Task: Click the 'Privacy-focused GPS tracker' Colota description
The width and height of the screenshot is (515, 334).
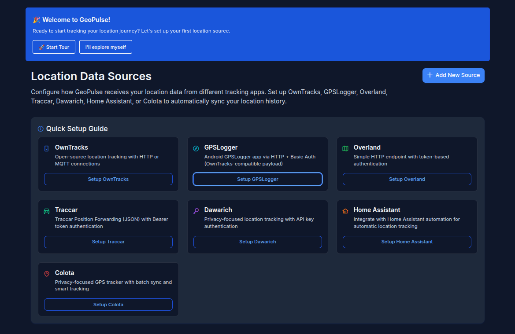Action: click(x=113, y=286)
